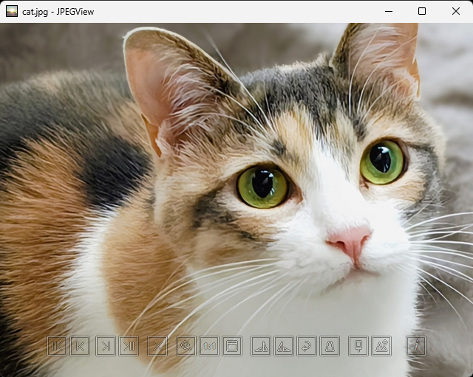Image resolution: width=473 pixels, height=377 pixels.
Task: Show the image EXIF info panel
Action: pyautogui.click(x=416, y=346)
